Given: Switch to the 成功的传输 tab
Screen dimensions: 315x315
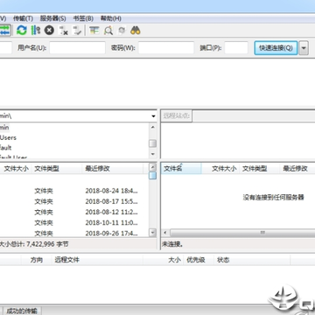Looking at the screenshot, I should pos(22,311).
